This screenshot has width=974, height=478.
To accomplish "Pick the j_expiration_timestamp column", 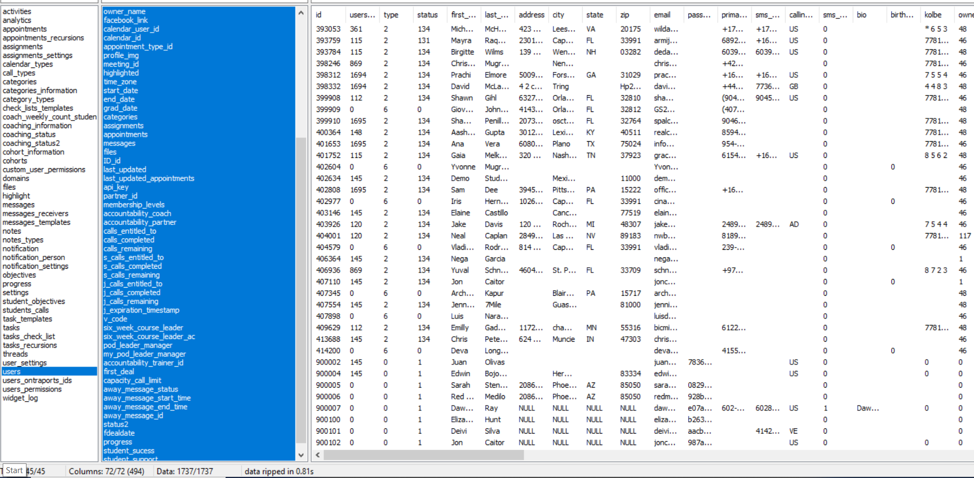I will click(141, 310).
